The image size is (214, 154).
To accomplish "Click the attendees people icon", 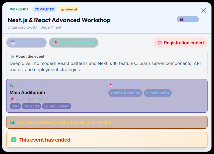I will click(182, 19).
